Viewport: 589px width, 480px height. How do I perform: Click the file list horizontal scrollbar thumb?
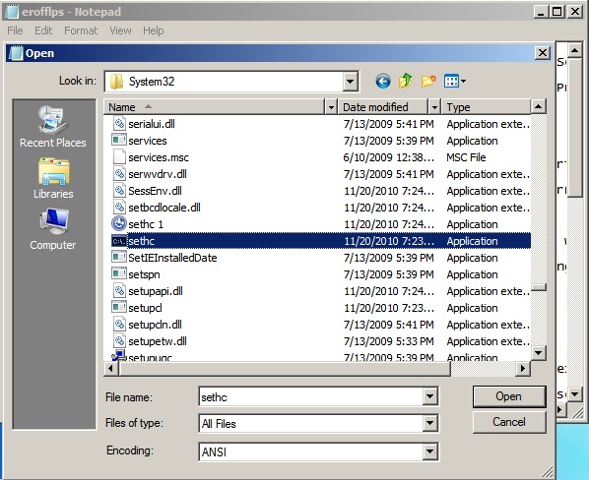click(x=285, y=368)
